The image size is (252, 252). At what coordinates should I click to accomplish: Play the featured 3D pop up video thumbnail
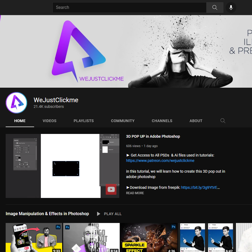coord(62,166)
